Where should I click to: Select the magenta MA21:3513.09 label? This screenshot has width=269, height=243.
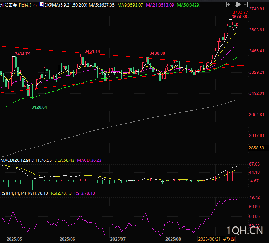click(x=160, y=6)
